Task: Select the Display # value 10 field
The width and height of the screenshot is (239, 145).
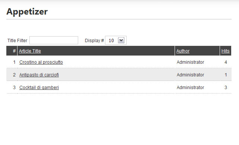Action: (x=116, y=40)
